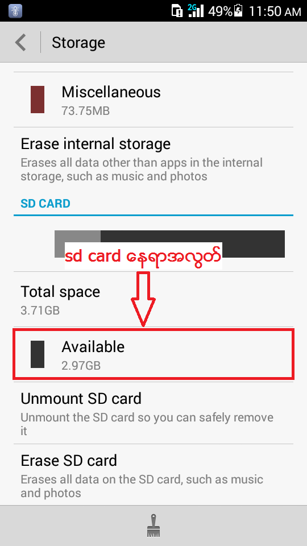Tap the battery charging icon
Image resolution: width=307 pixels, height=546 pixels.
238,11
